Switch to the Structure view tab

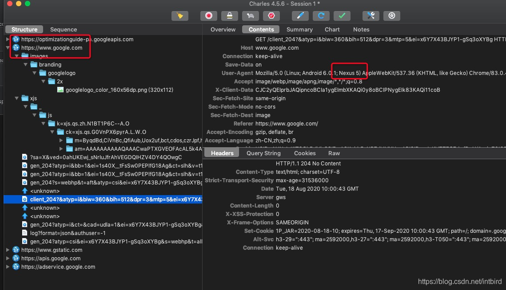[x=24, y=29]
